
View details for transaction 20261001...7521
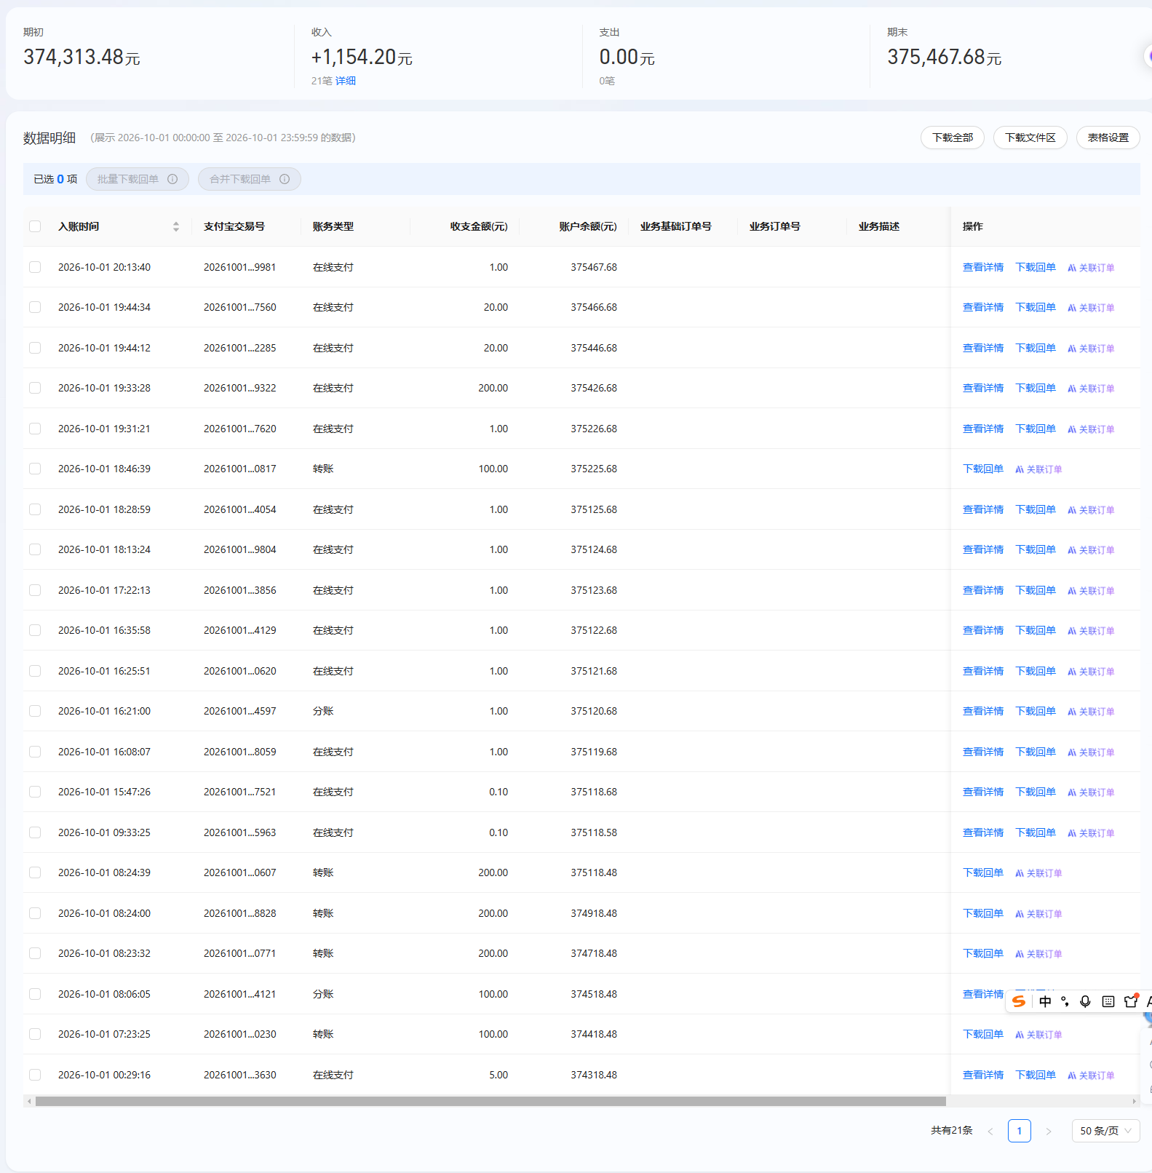click(983, 792)
